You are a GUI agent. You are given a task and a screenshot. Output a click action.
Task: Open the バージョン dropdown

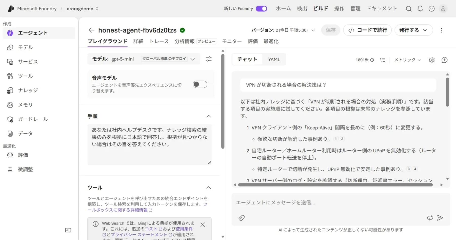283,30
